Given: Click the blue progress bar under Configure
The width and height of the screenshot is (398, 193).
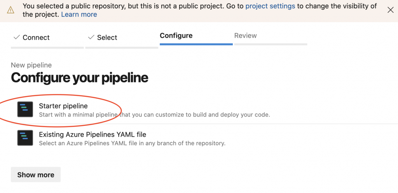Looking at the screenshot, I should [x=196, y=44].
